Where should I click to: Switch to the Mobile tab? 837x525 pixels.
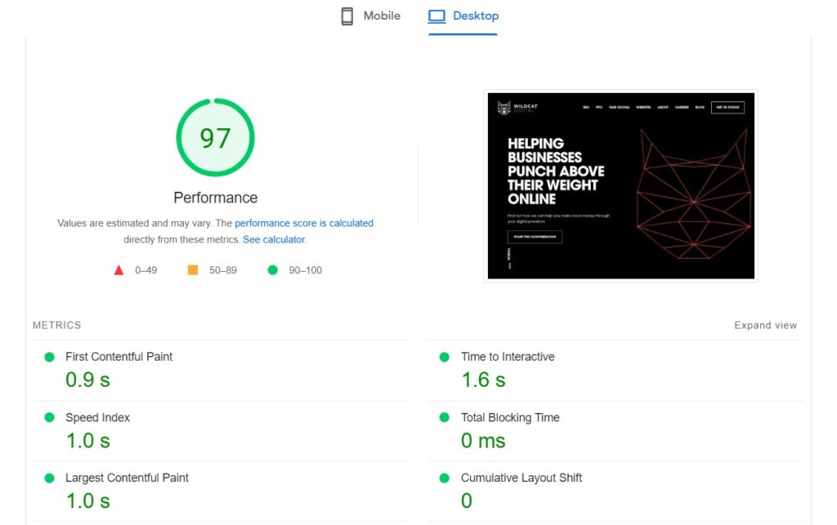point(382,16)
